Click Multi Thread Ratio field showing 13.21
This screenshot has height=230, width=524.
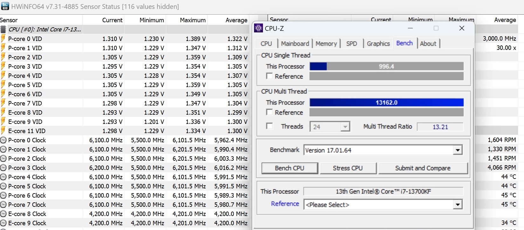(440, 127)
